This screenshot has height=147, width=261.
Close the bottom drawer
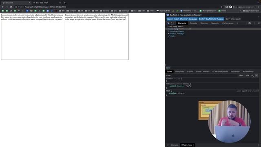pos(259,145)
